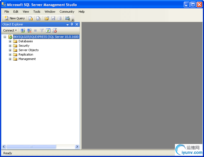Click the Refresh icon in Object Explorer

pos(48,31)
